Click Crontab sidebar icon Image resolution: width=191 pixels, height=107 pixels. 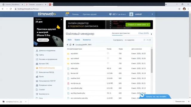37,90
